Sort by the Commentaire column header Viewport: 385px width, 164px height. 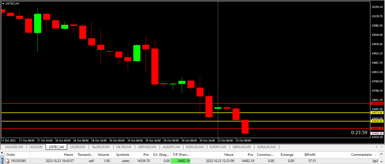[x=348, y=155]
